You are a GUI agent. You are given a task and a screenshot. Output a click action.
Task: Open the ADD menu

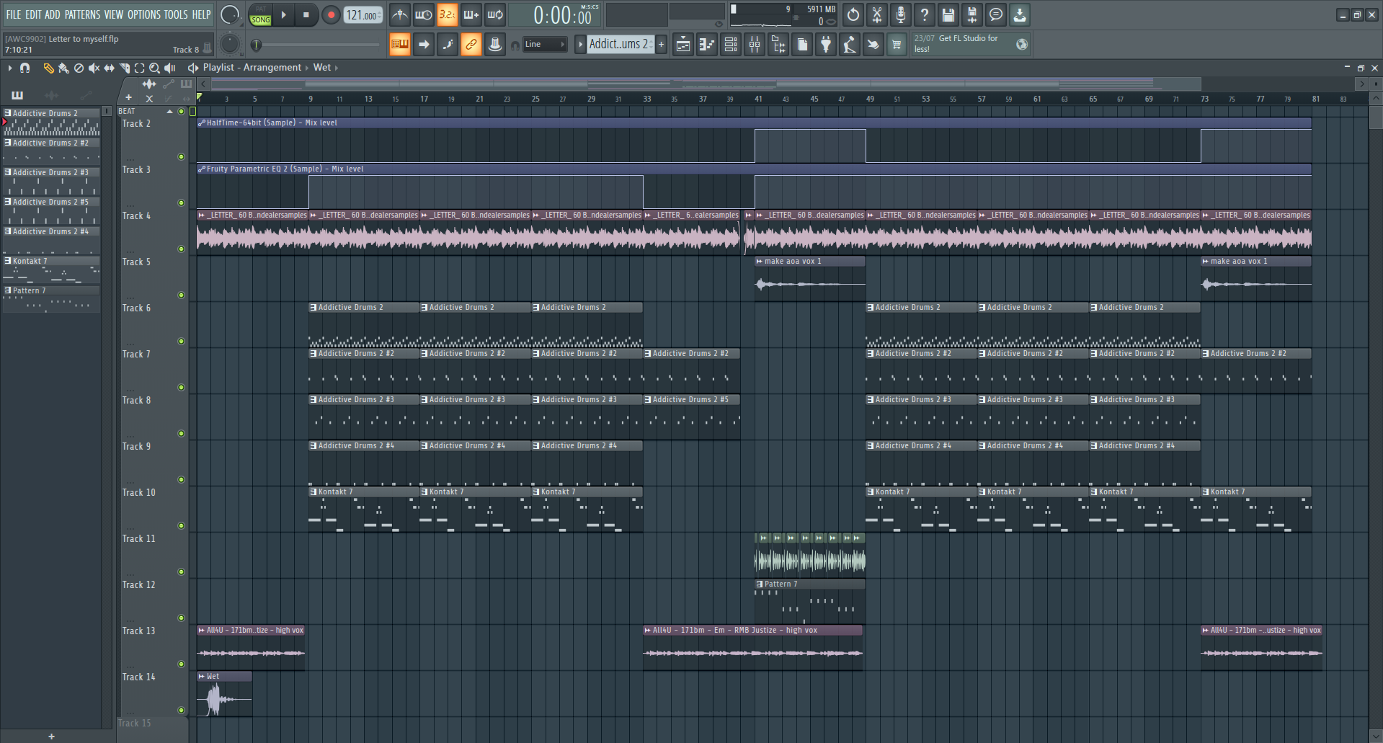[53, 14]
